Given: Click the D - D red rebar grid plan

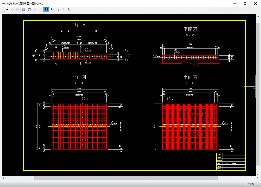Looking at the screenshot, I should coord(79,126).
